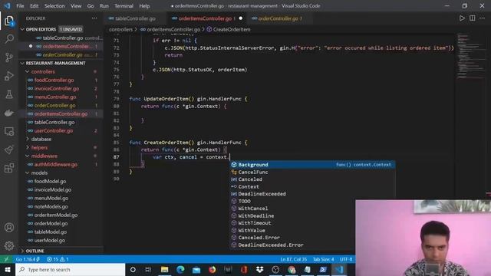This screenshot has height=276, width=491.
Task: Open the Accounts icon in activity bar
Action: coord(9,228)
